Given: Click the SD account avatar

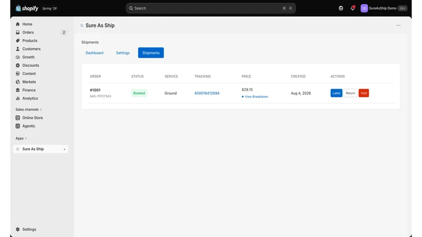Looking at the screenshot, I should [x=364, y=8].
